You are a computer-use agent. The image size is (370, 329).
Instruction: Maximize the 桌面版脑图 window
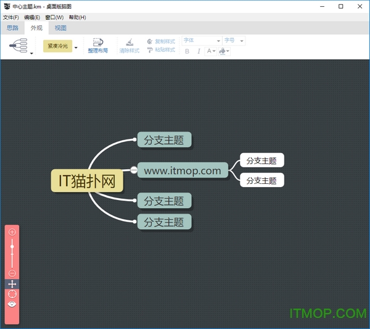(341, 6)
